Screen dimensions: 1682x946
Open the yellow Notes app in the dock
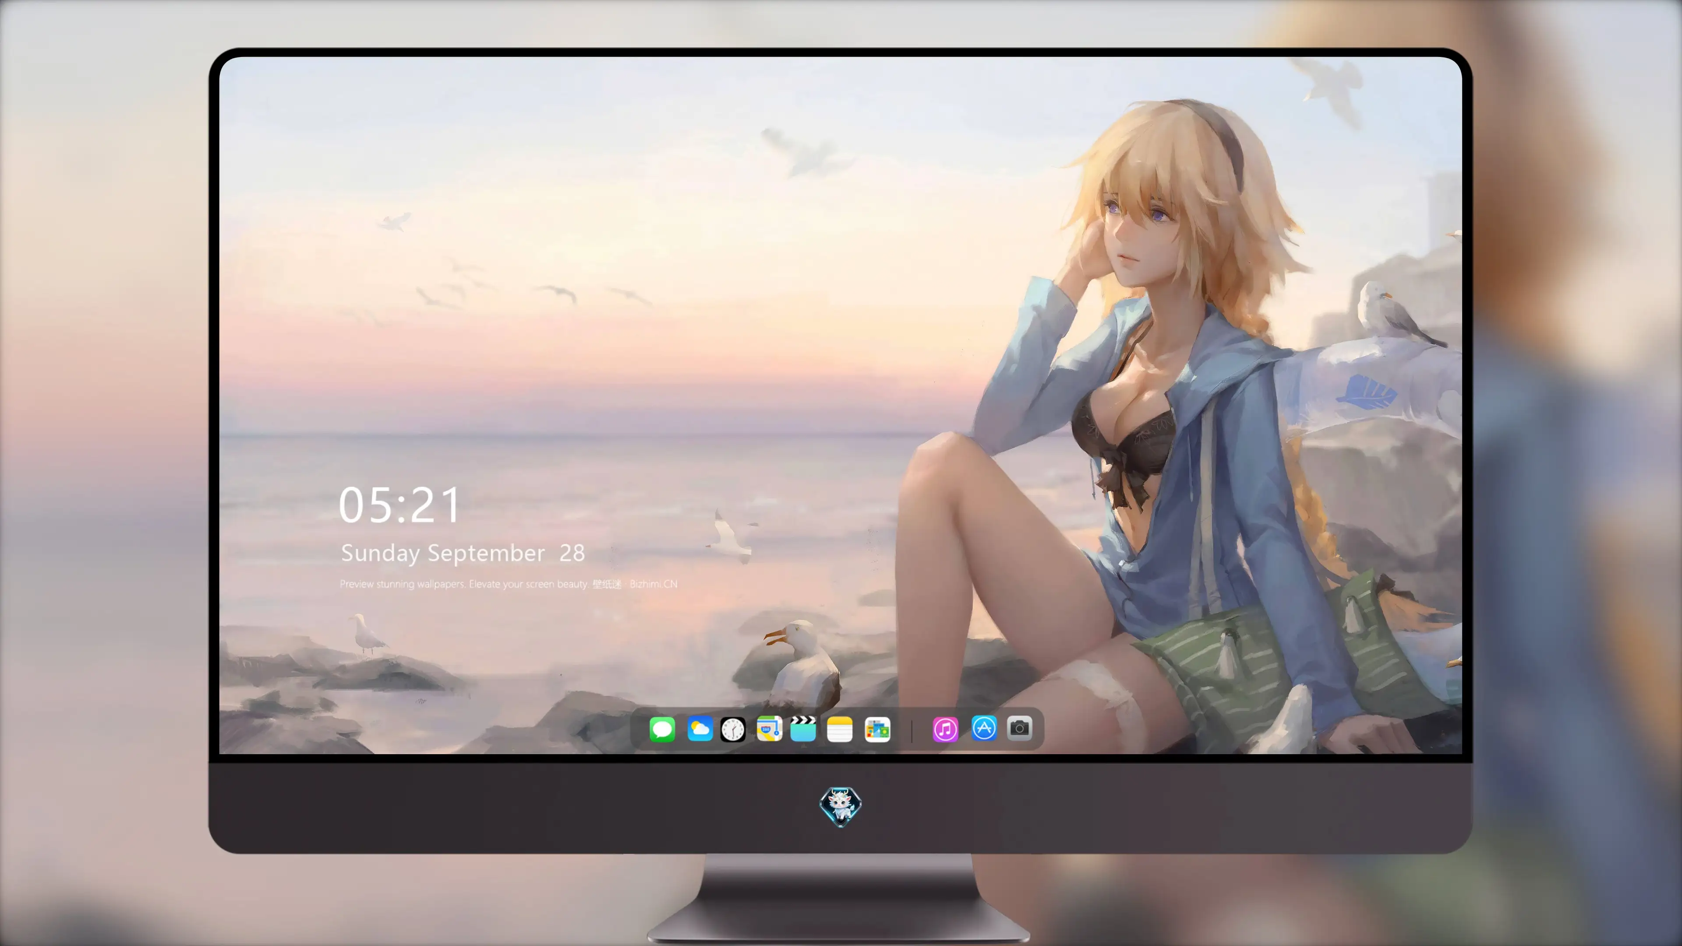[840, 729]
